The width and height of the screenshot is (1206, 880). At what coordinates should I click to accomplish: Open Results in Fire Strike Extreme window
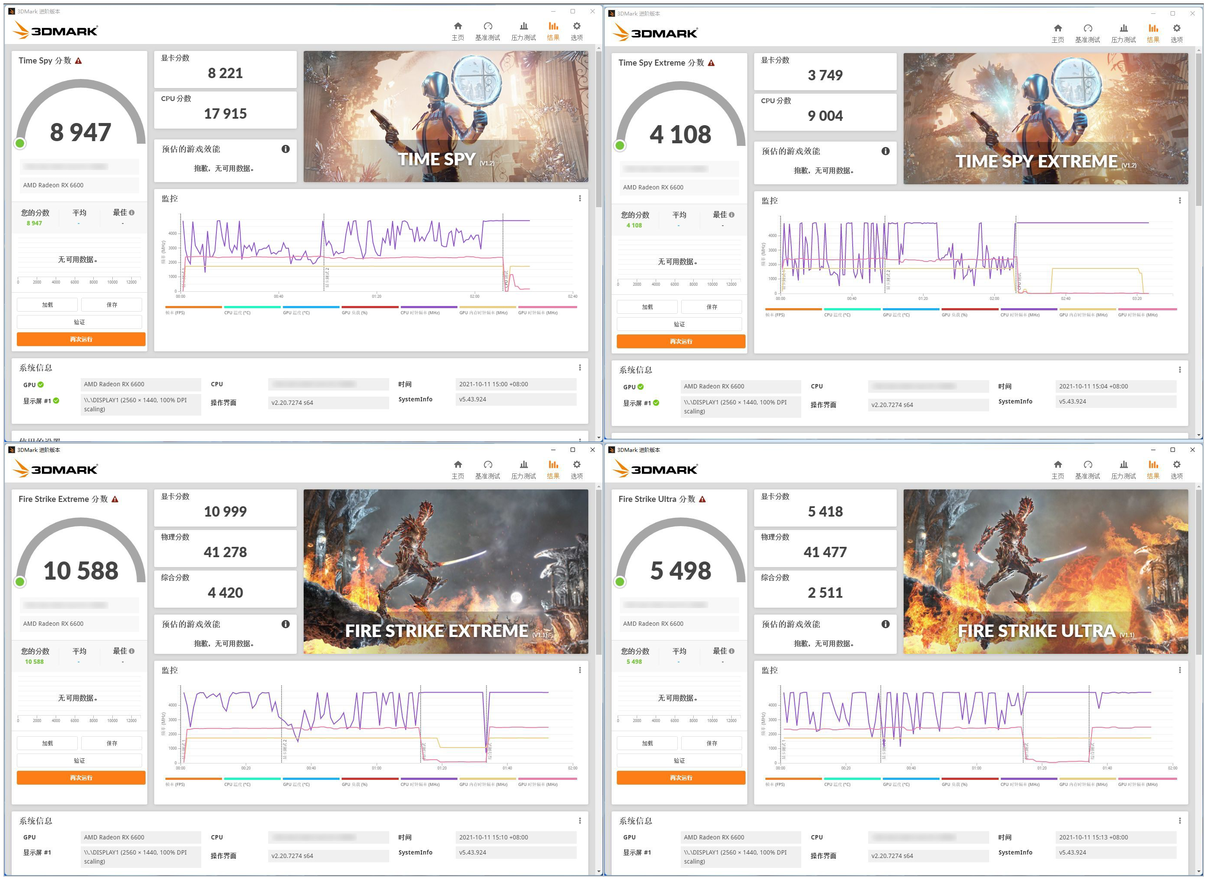[553, 469]
